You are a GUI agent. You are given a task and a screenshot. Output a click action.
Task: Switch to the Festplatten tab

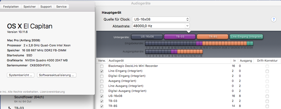11,7
